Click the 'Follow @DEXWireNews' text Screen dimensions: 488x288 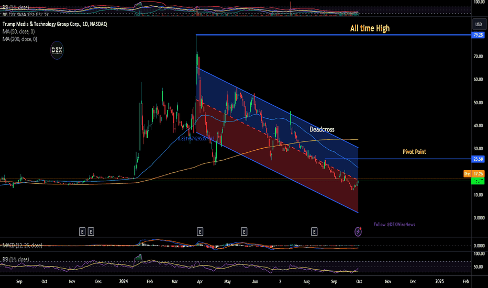394,225
